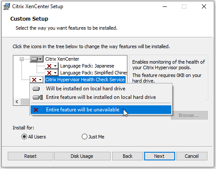Viewport: 216px width, 169px height.
Task: Click red X icon in unavailable menu entry
Action: point(36,110)
